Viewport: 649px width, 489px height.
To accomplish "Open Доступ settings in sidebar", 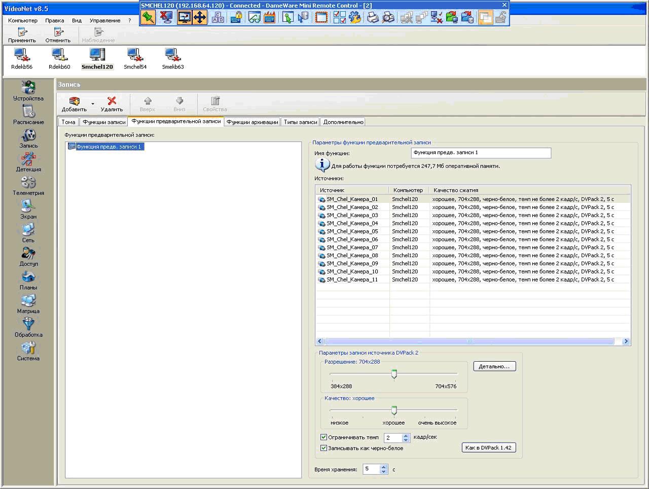I will point(28,257).
